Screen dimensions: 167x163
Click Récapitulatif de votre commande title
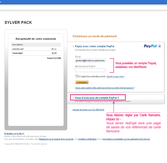(x=36, y=39)
